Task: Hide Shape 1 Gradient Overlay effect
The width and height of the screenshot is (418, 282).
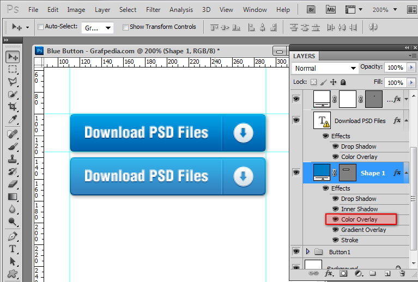Action: tap(335, 230)
